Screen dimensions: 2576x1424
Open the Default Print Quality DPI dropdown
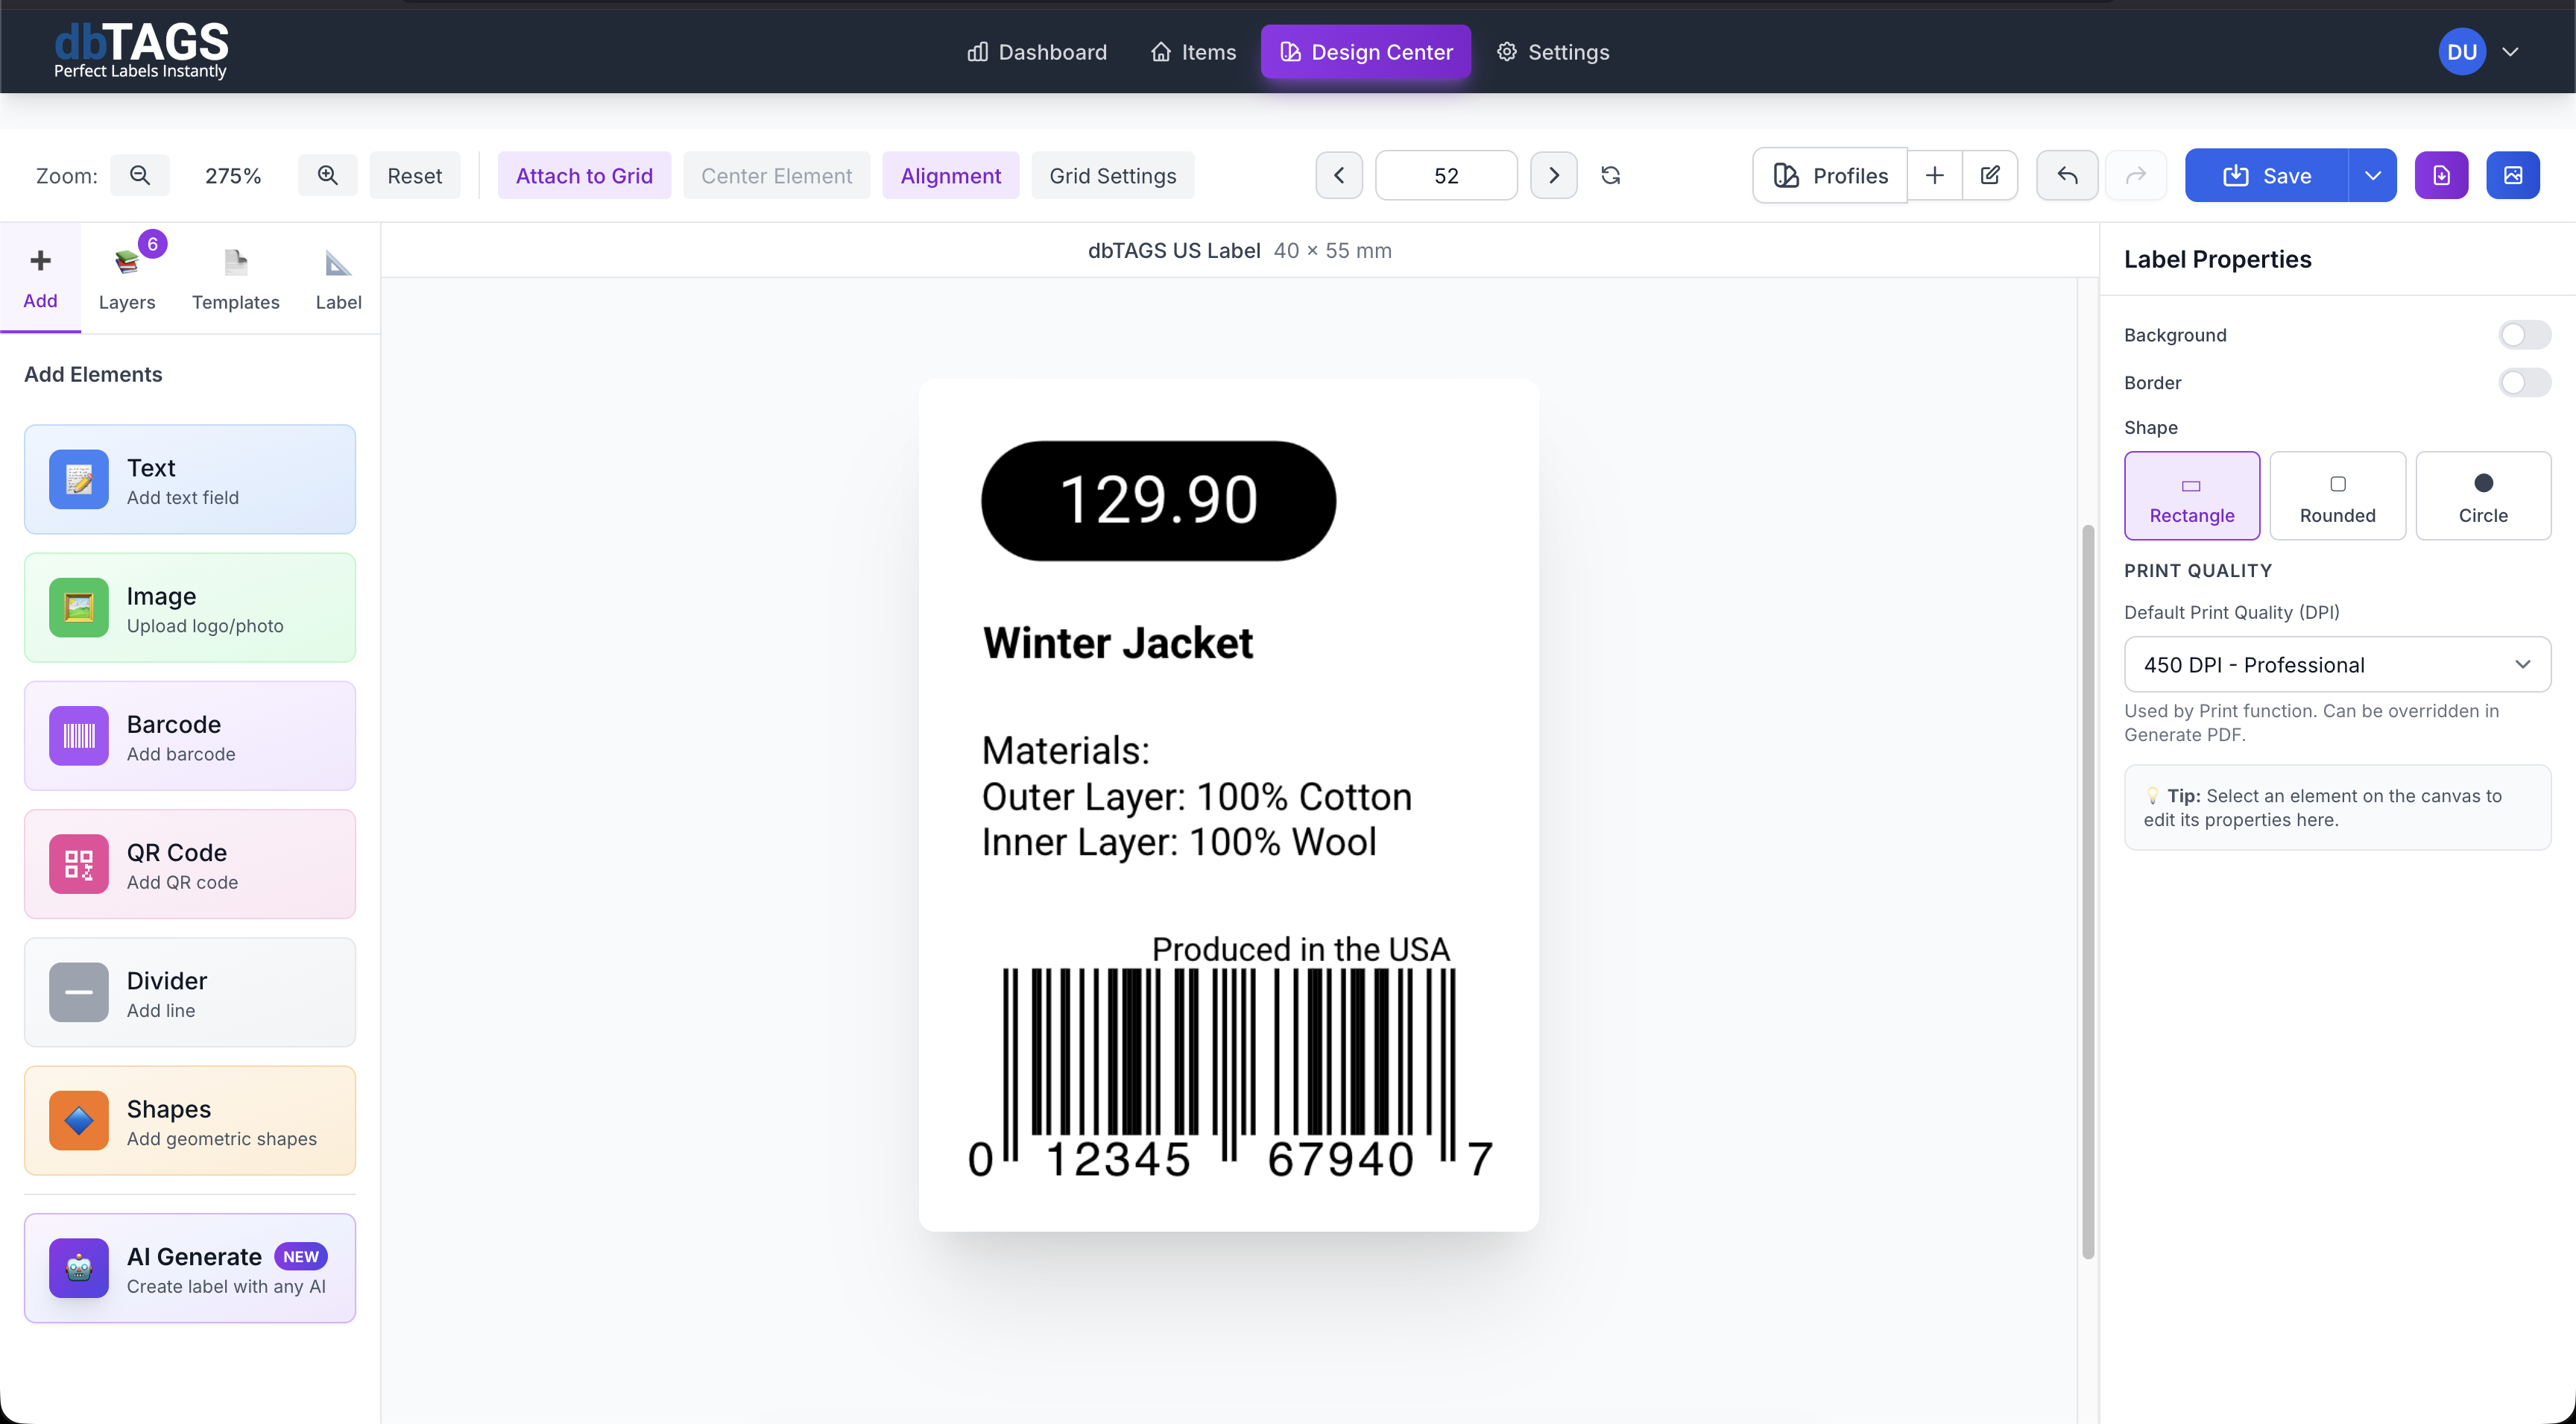pyautogui.click(x=2337, y=664)
